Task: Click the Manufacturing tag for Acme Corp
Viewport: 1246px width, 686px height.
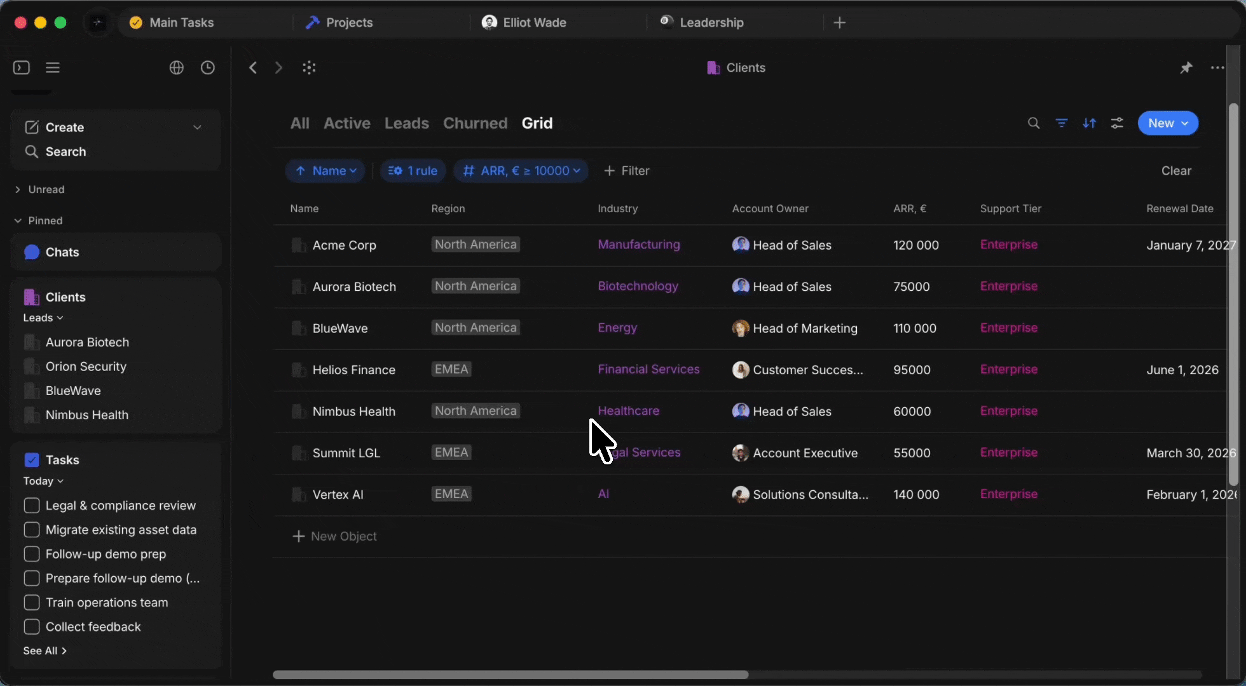Action: (x=639, y=245)
